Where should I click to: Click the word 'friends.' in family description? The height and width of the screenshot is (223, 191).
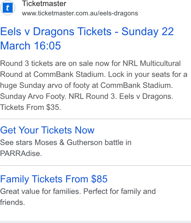click(x=13, y=202)
